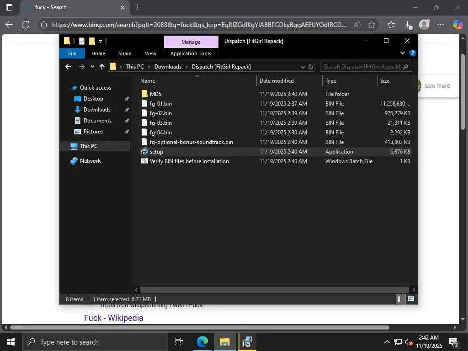Select fg-03.bin file
The height and width of the screenshot is (351, 468).
(160, 122)
